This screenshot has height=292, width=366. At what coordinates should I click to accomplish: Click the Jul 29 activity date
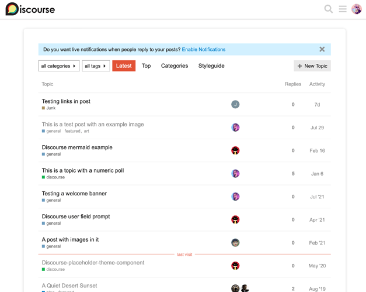tap(317, 128)
